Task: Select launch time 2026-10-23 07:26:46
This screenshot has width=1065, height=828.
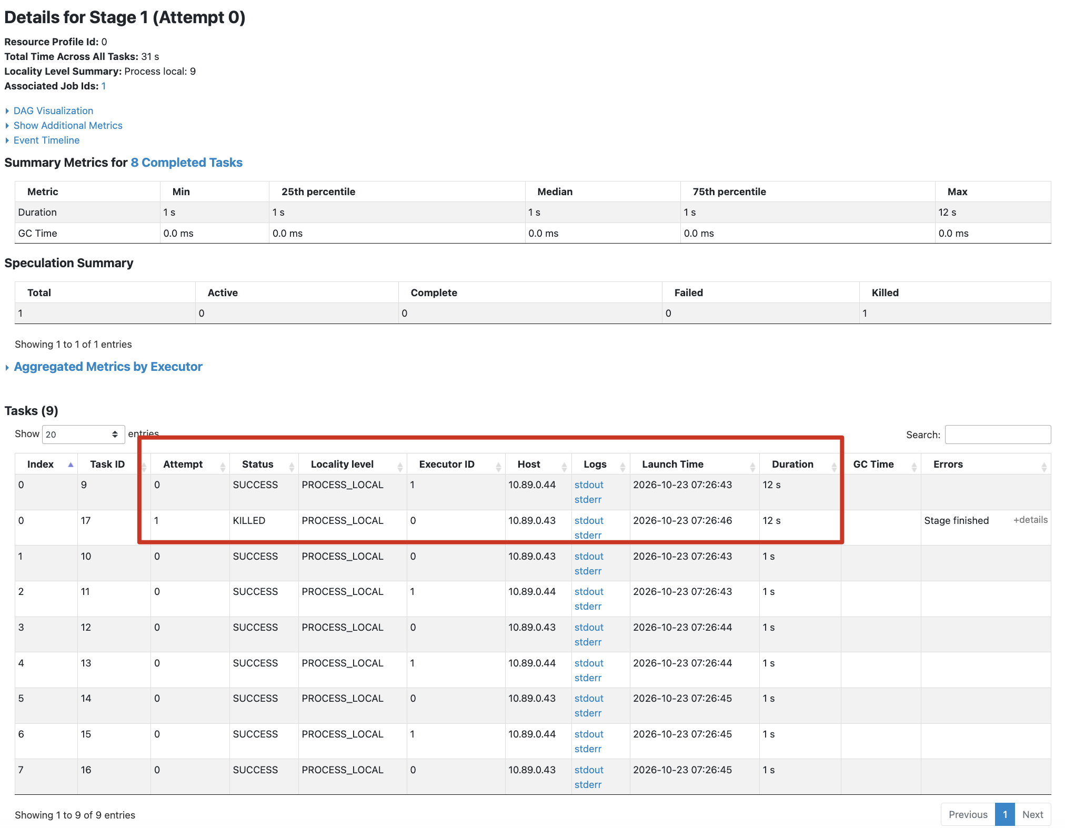Action: tap(682, 520)
